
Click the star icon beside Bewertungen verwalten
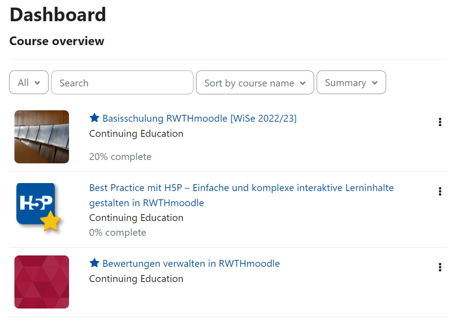94,263
